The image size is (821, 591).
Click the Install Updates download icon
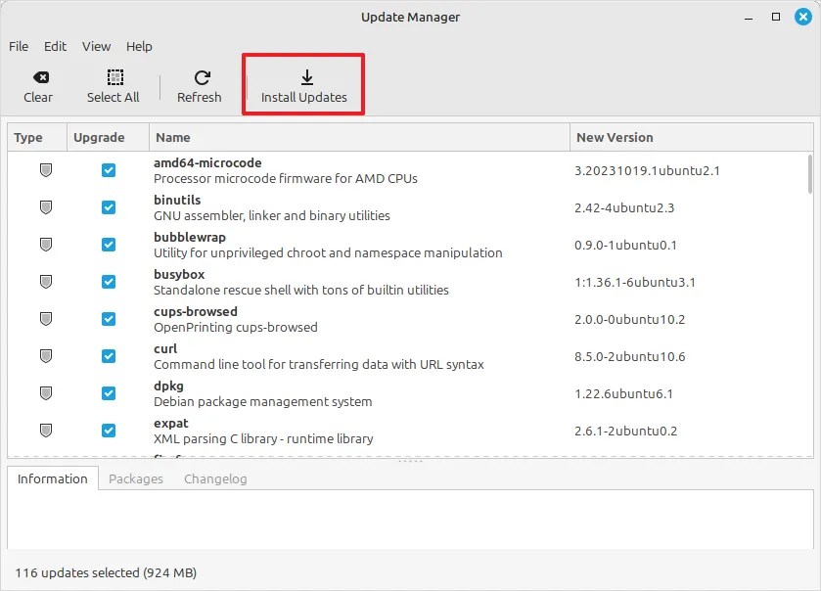coord(306,78)
